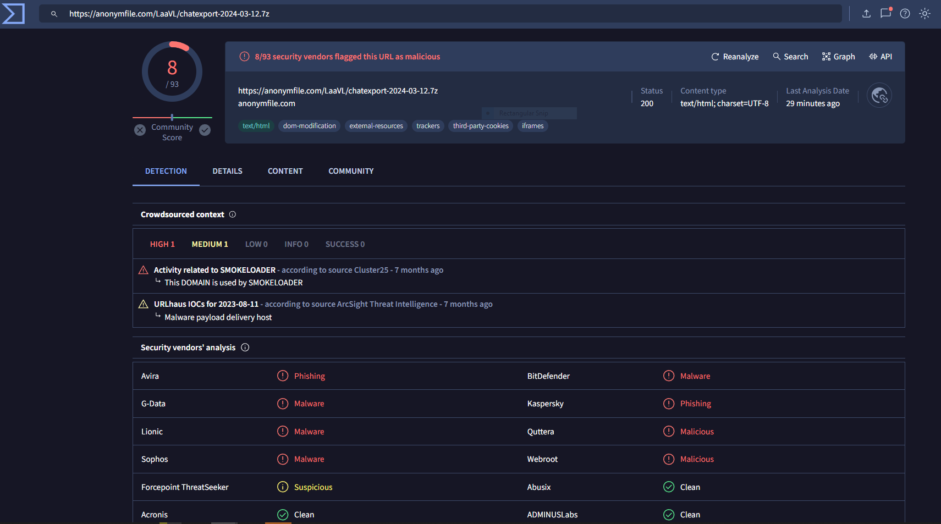This screenshot has height=524, width=941.
Task: Click the anonymfile.com domain text
Action: [x=267, y=103]
